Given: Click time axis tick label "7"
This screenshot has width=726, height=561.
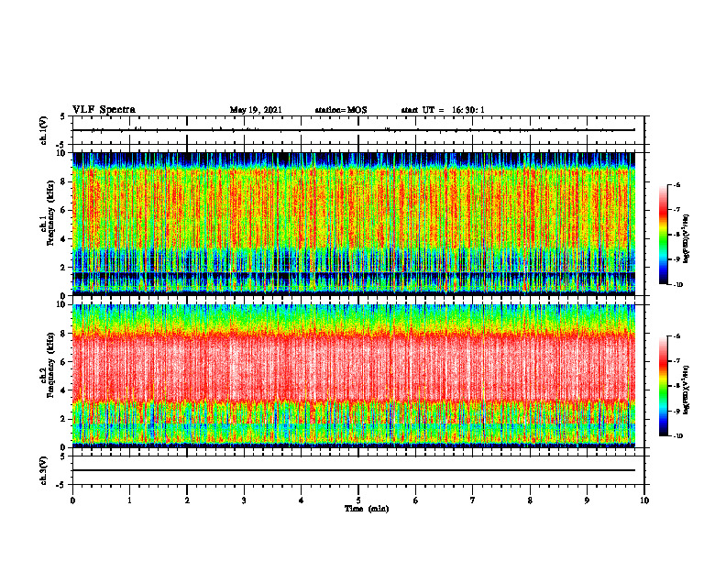Looking at the screenshot, I should click(x=473, y=500).
